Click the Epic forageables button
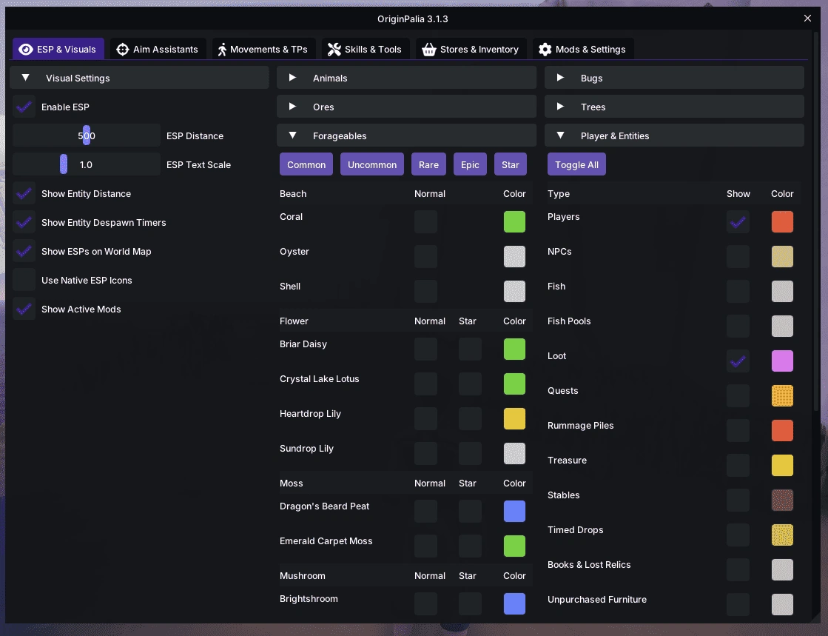828x636 pixels. [x=470, y=164]
